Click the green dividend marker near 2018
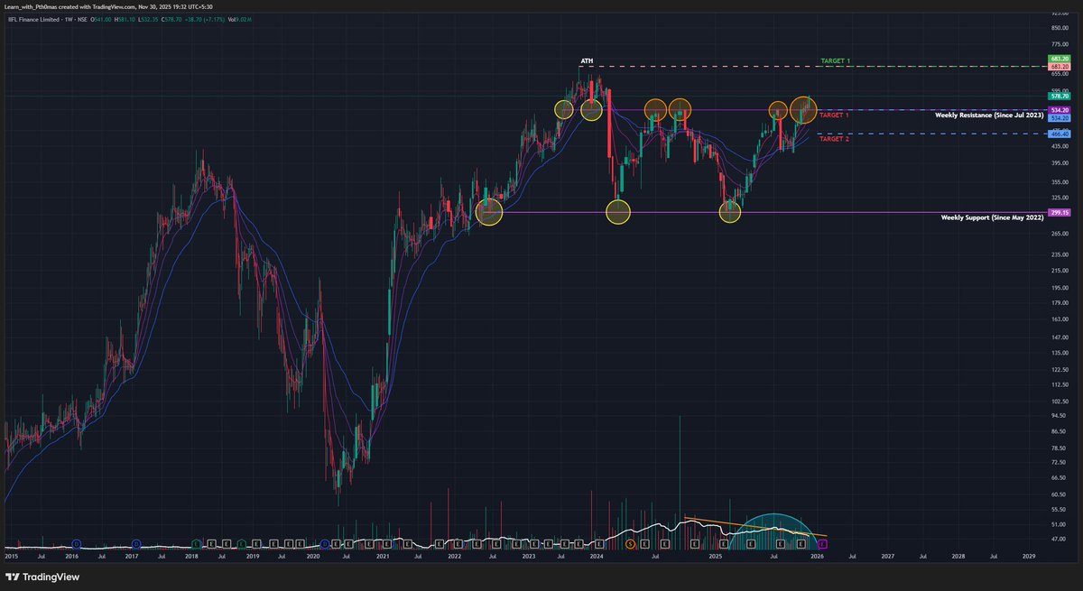The height and width of the screenshot is (591, 1083). 194,543
